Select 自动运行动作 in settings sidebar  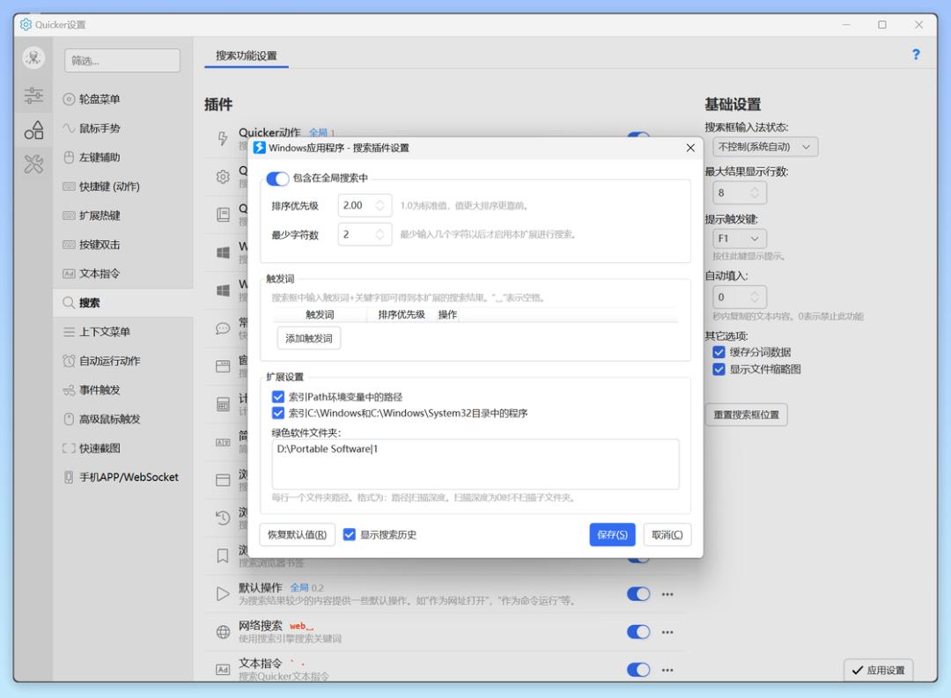click(123, 361)
